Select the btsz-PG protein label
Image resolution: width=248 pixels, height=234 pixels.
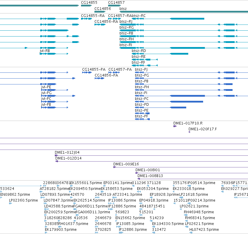click(142, 75)
